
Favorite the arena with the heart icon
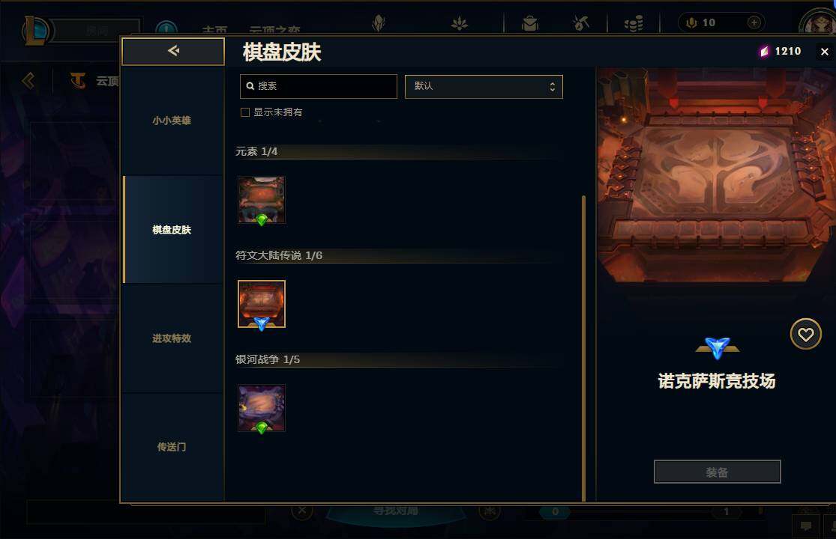[805, 334]
